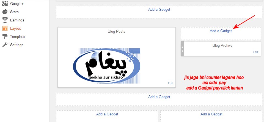Add a Gadget in bottom-right column
Image resolution: width=264 pixels, height=122 pixels.
(211, 114)
